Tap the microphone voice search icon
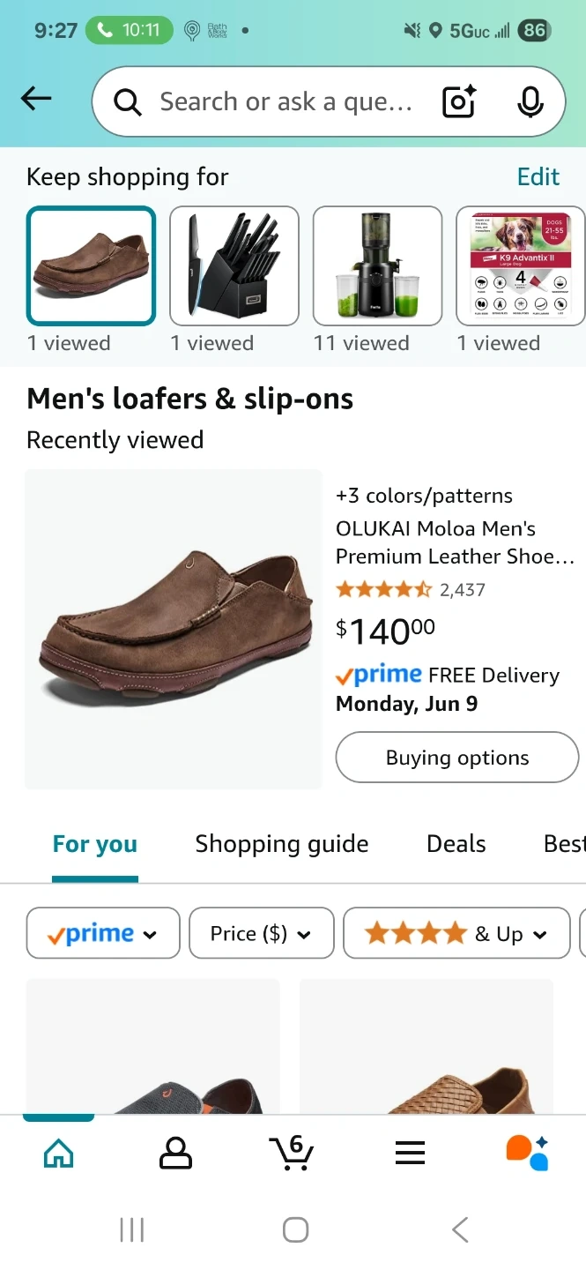Viewport: 586px width, 1270px height. click(530, 102)
